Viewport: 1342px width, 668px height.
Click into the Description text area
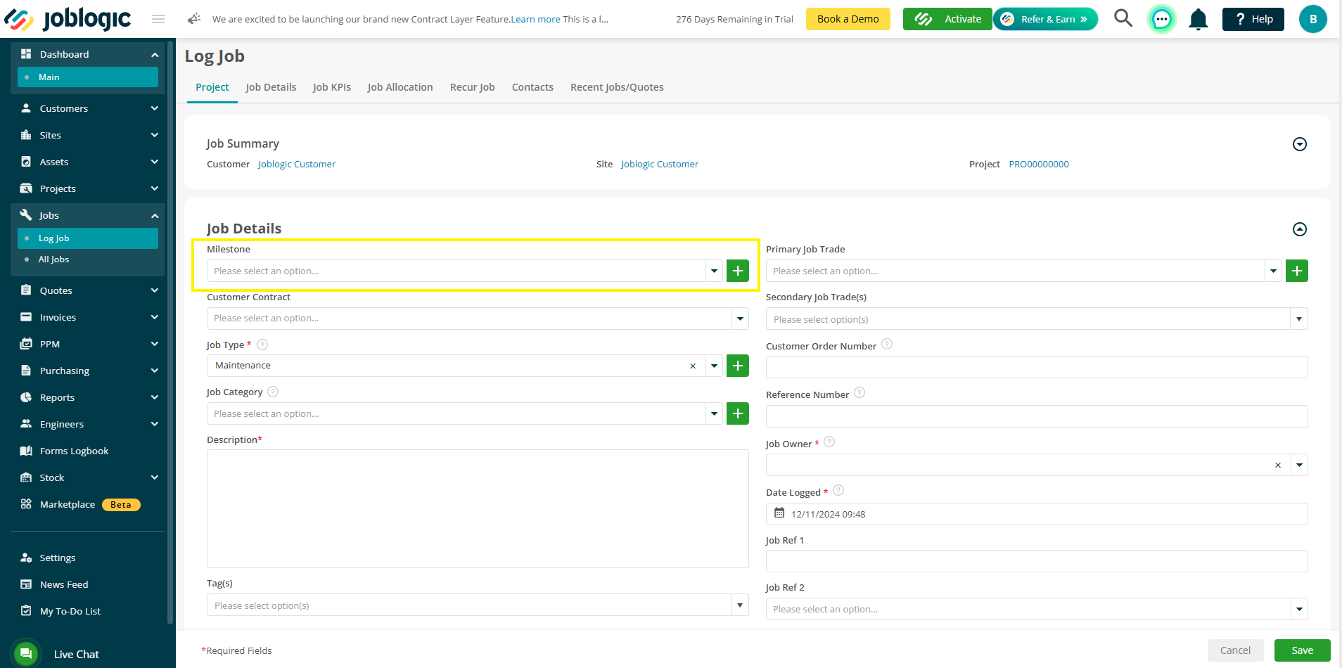(x=478, y=508)
